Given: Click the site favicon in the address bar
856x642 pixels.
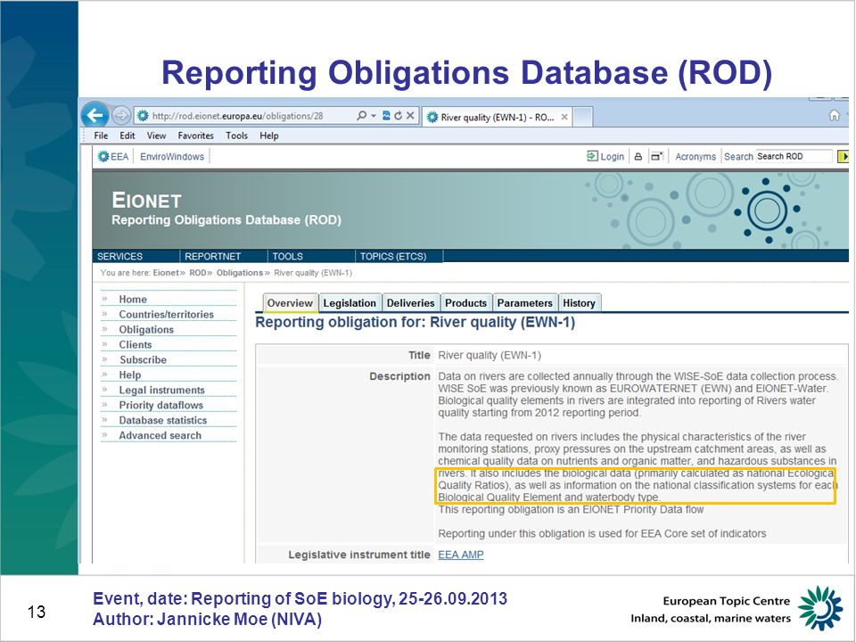Looking at the screenshot, I should (143, 116).
